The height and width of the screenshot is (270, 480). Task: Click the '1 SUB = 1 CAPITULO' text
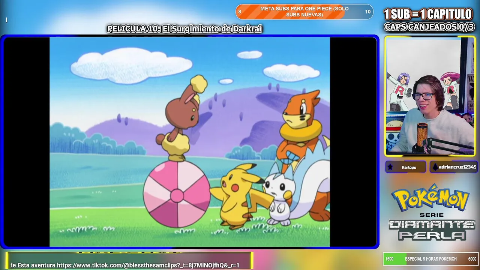pyautogui.click(x=428, y=14)
